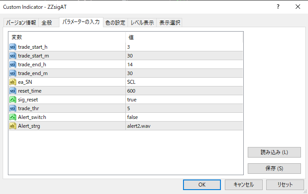Click the integer icon beside trade_start_m
The image size is (308, 194).
pyautogui.click(x=12, y=56)
